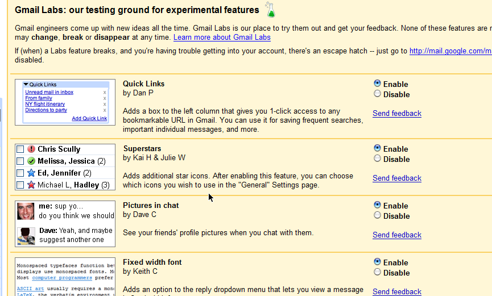The width and height of the screenshot is (492, 296).
Task: Click Dave's profile picture thumbnail
Action: coord(26,236)
